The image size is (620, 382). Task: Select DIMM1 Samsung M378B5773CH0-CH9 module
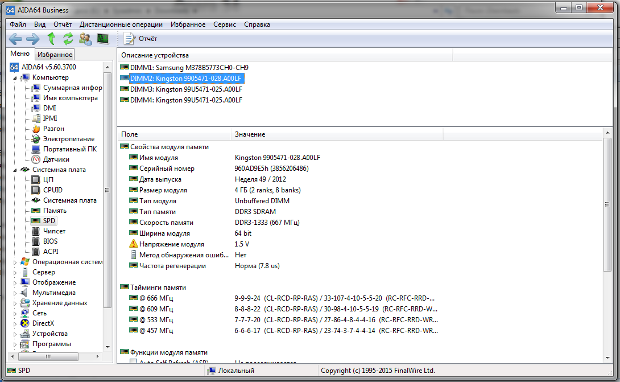(x=189, y=68)
